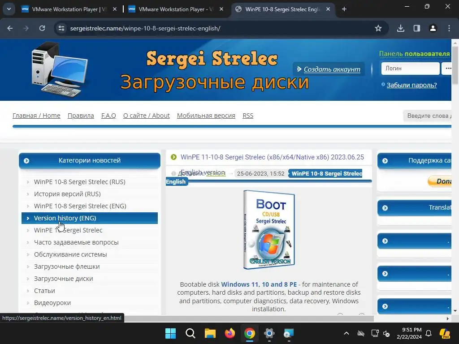Click the Логин input field
This screenshot has width=459, height=344.
tap(410, 69)
